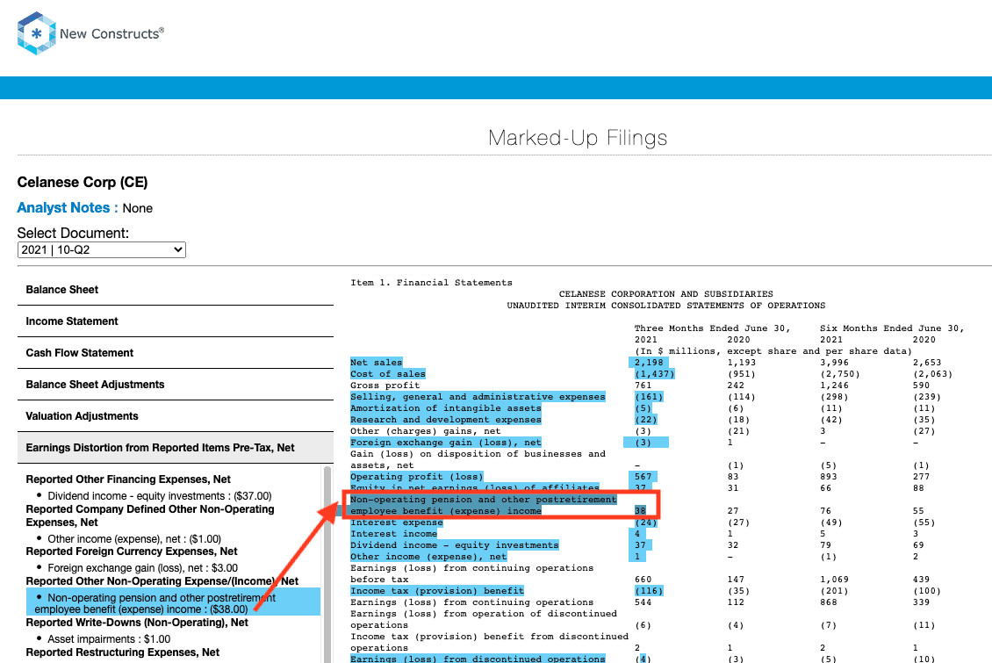Click the left panel vertical scrollbar
The width and height of the screenshot is (992, 663).
point(327,565)
